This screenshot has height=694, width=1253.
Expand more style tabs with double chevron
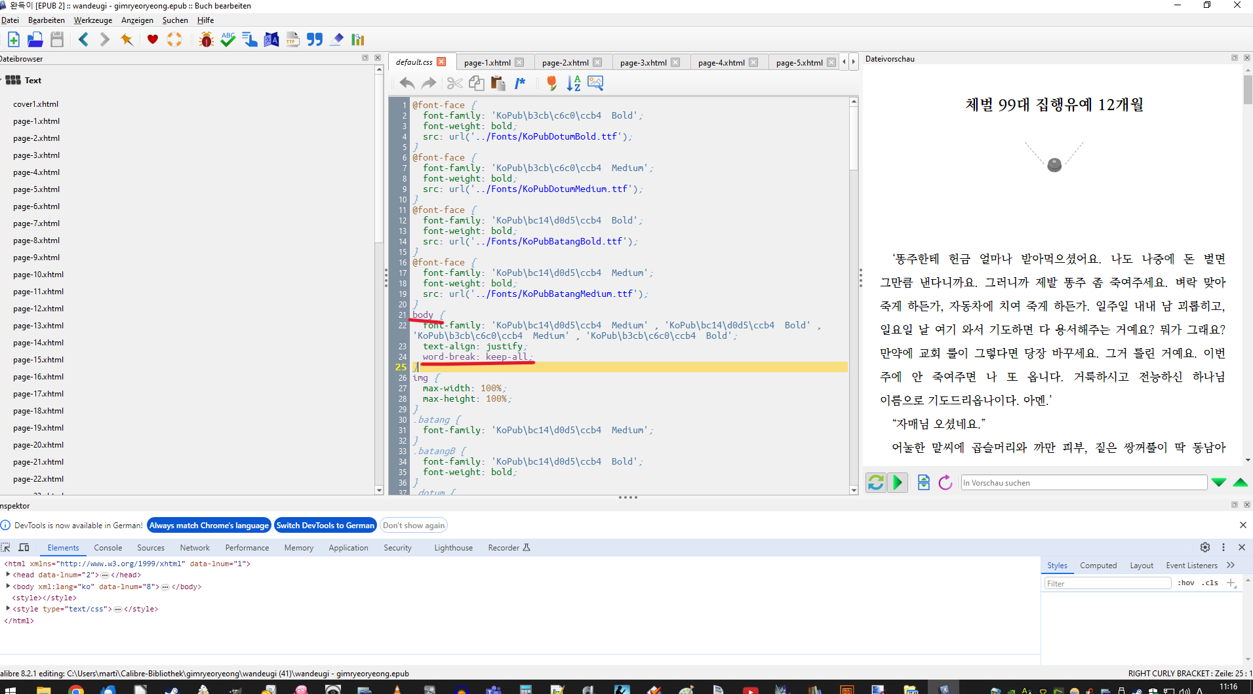[x=1231, y=566]
